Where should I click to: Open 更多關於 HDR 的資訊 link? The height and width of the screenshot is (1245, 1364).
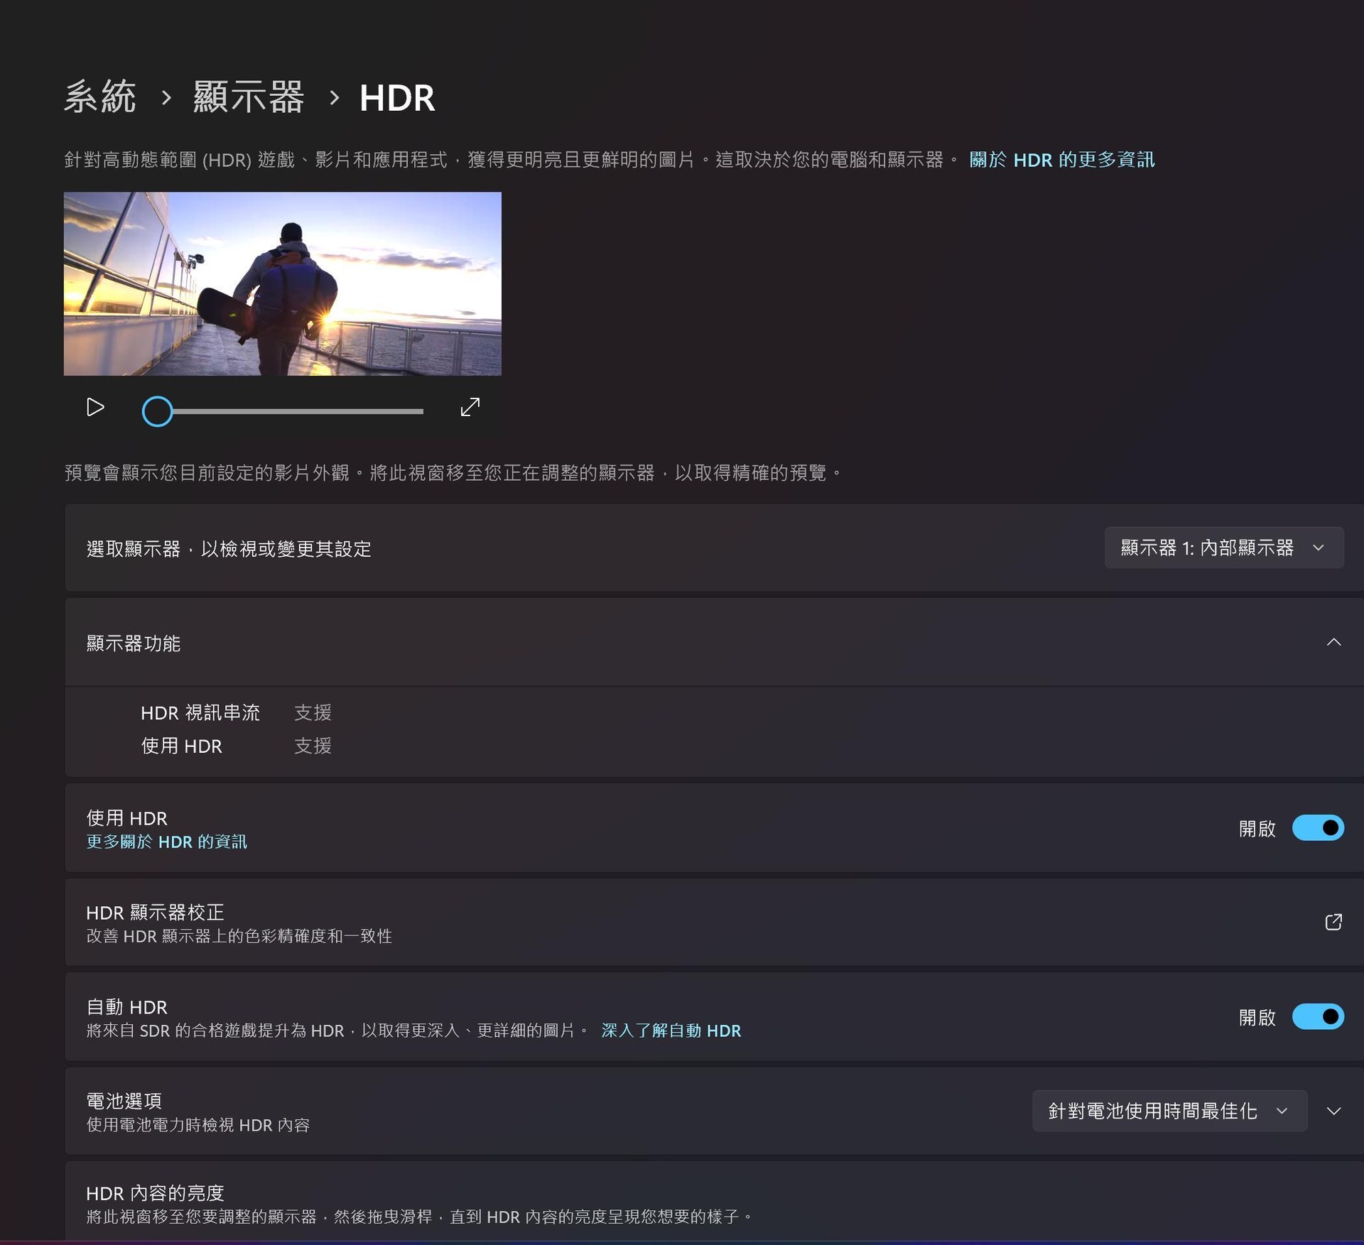click(166, 842)
